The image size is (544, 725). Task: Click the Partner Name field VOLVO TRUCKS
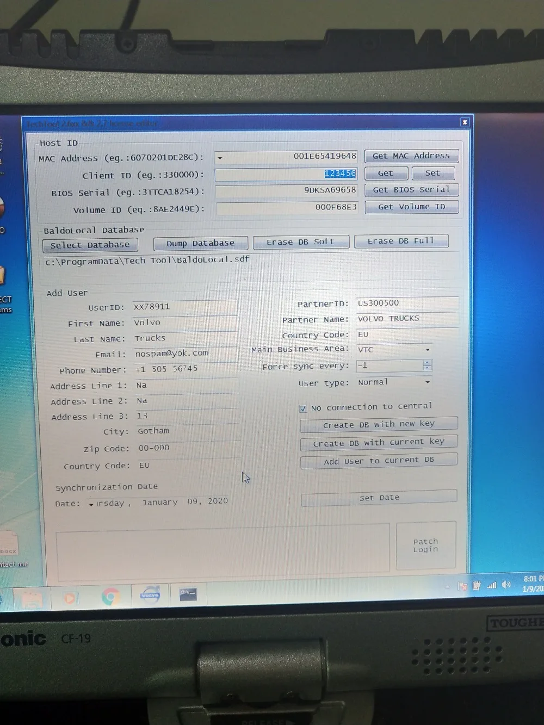click(x=407, y=319)
